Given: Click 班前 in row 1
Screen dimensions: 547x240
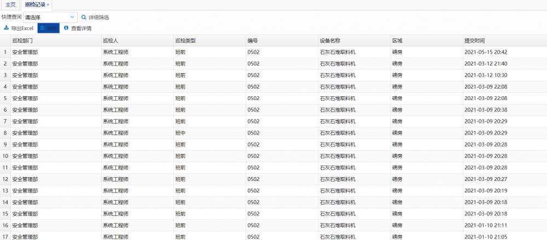Looking at the screenshot, I should click(181, 52).
